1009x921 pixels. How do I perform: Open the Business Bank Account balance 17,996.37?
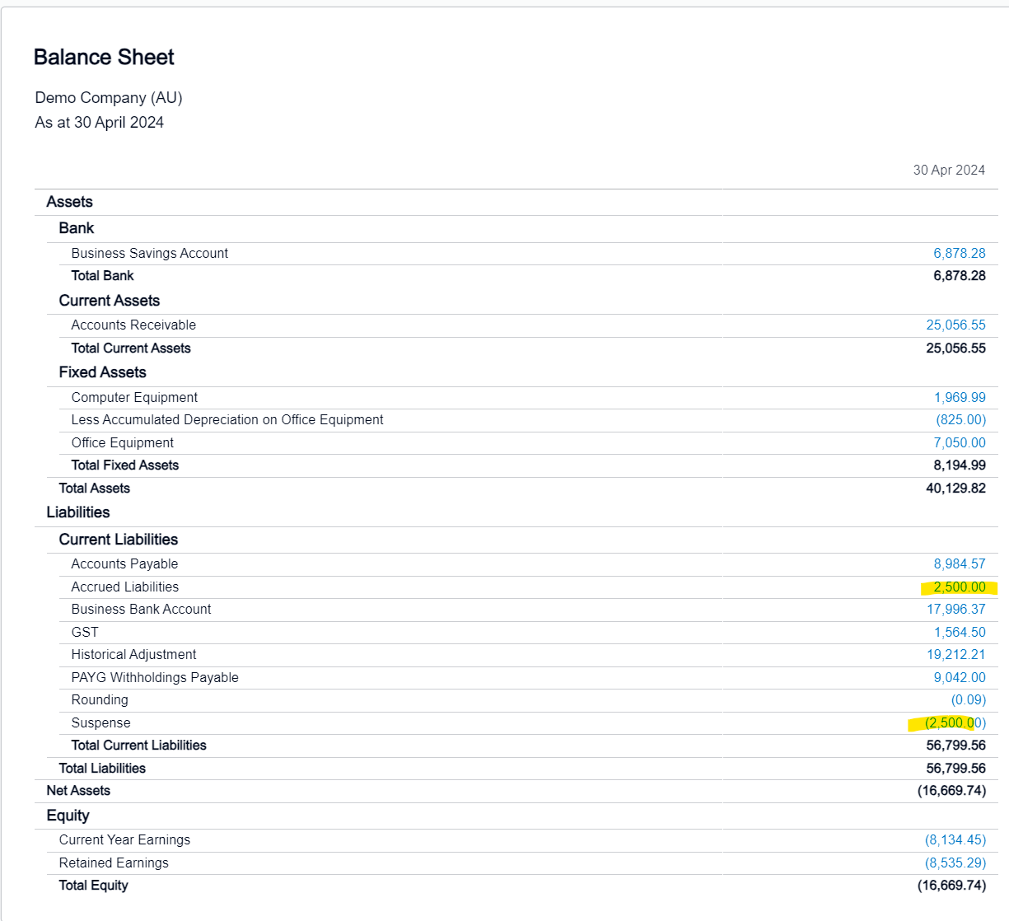coord(956,609)
